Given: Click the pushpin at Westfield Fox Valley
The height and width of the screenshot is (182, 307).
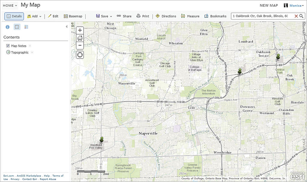Looking at the screenshot, I should point(101,140).
